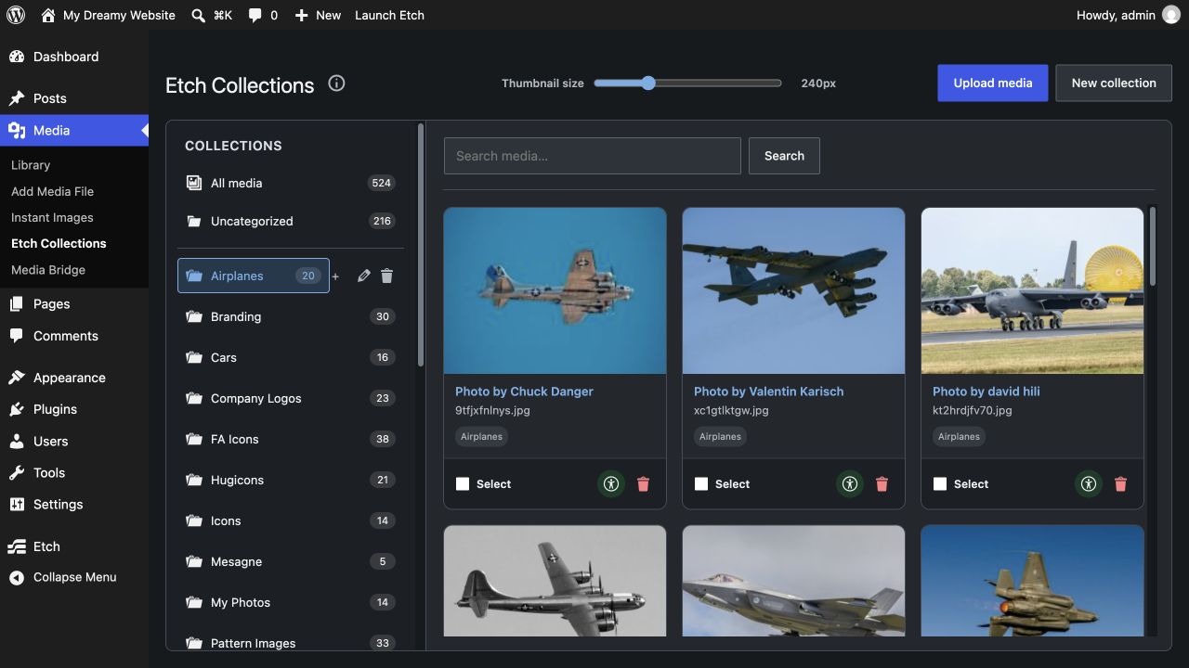Open My Dreamy Website home link

click(108, 15)
